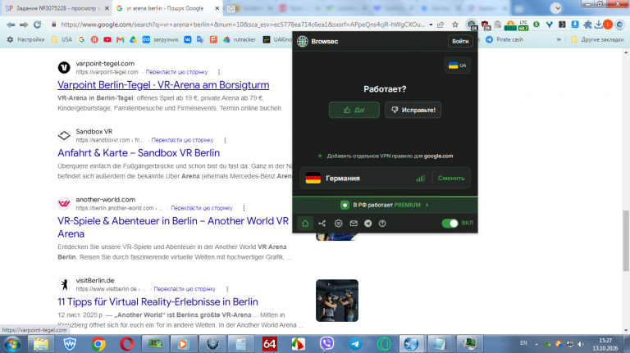The image size is (630, 353).
Task: Click the Browsec share icon
Action: pos(322,224)
